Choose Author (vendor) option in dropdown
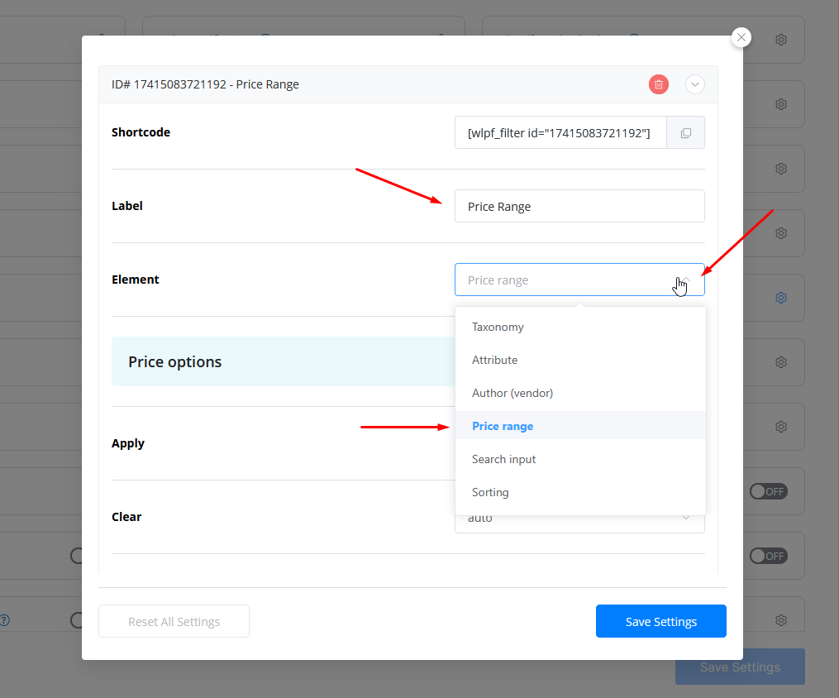This screenshot has height=698, width=839. (512, 393)
